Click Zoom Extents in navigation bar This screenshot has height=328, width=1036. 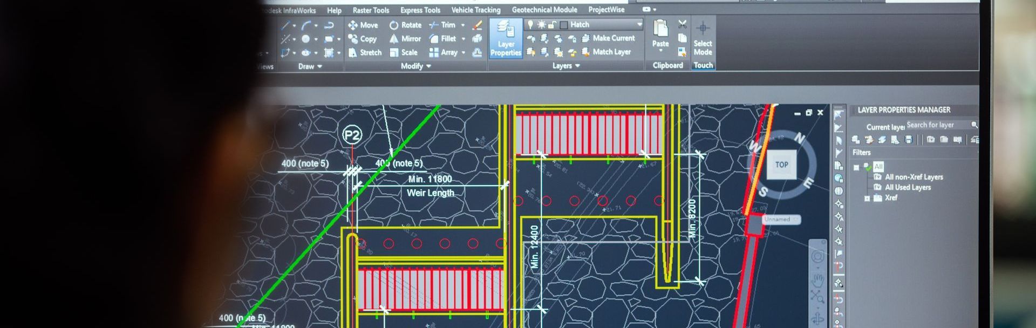[817, 297]
